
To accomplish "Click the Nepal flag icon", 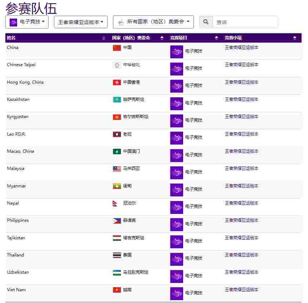I will 115,204.
